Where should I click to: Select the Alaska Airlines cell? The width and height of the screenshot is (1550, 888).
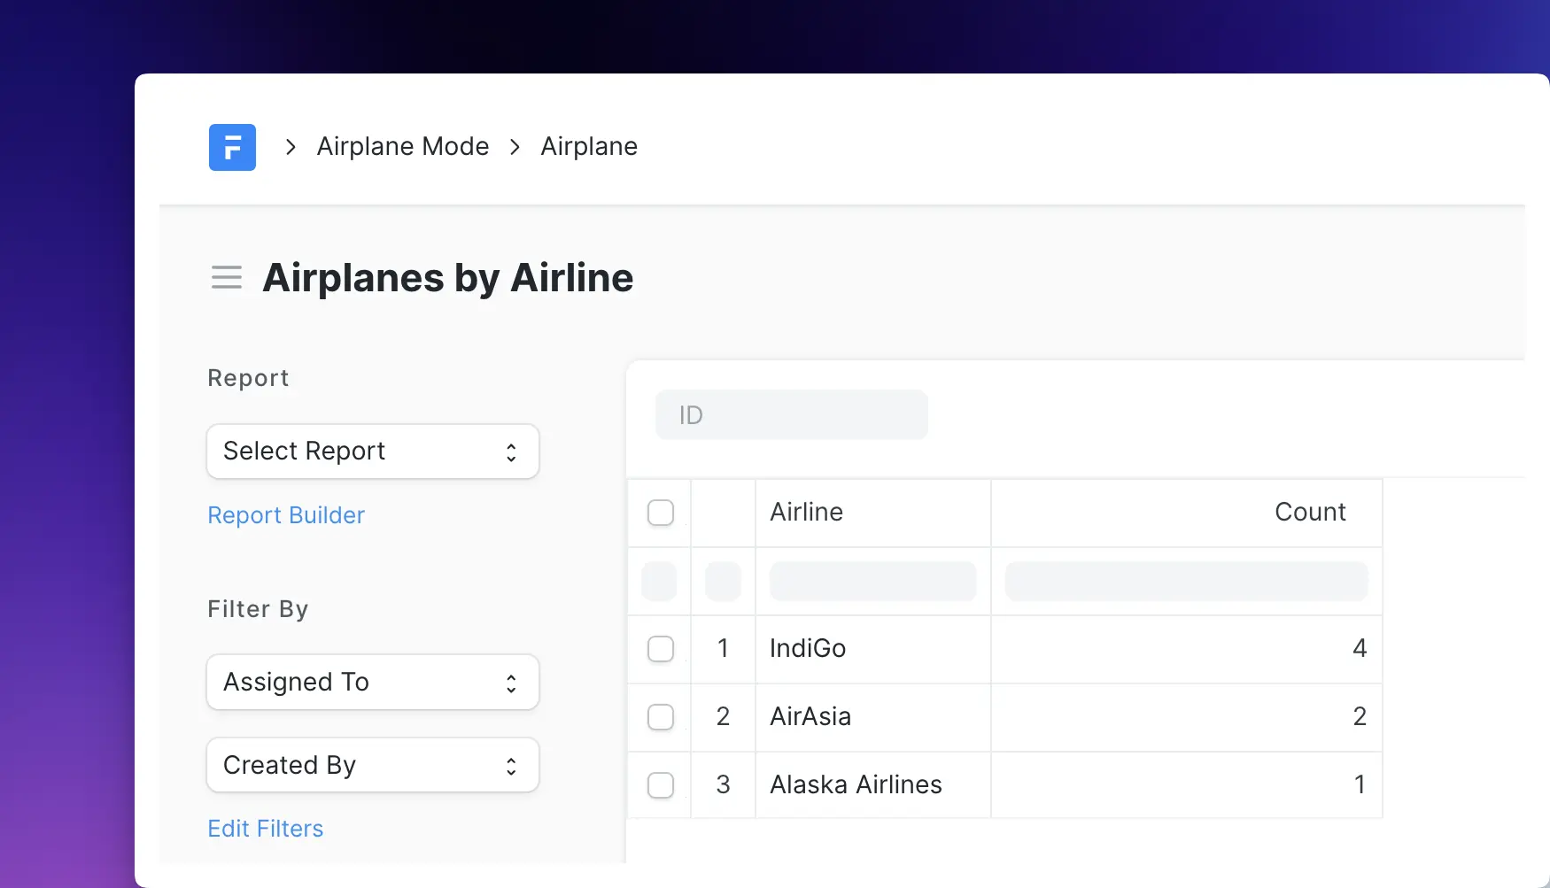(873, 785)
